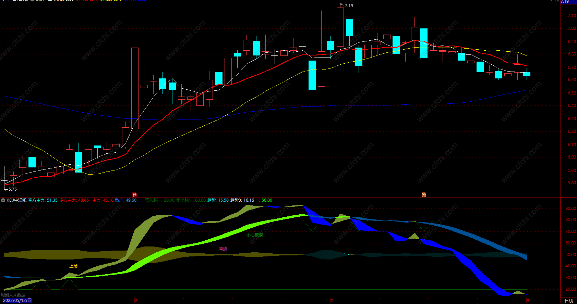Click the 5.75 low price label

click(x=12, y=189)
